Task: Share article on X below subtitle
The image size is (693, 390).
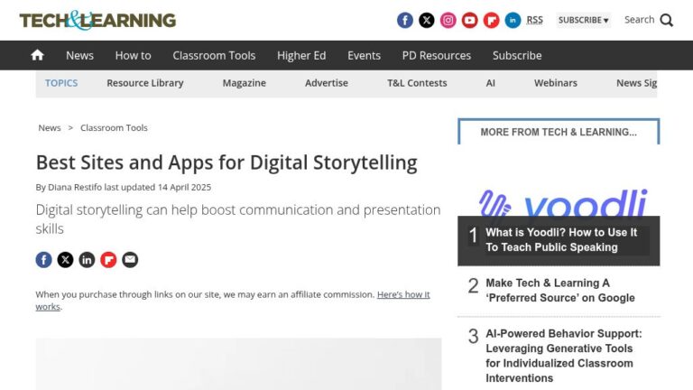Action: [65, 260]
